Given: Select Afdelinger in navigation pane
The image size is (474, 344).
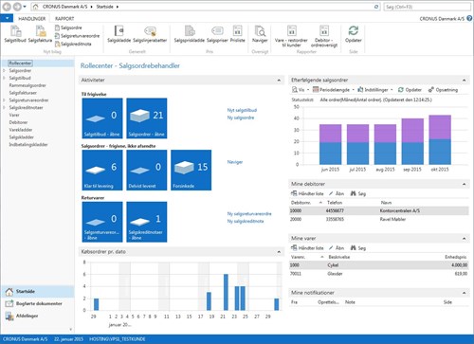Looking at the screenshot, I should 37,316.
